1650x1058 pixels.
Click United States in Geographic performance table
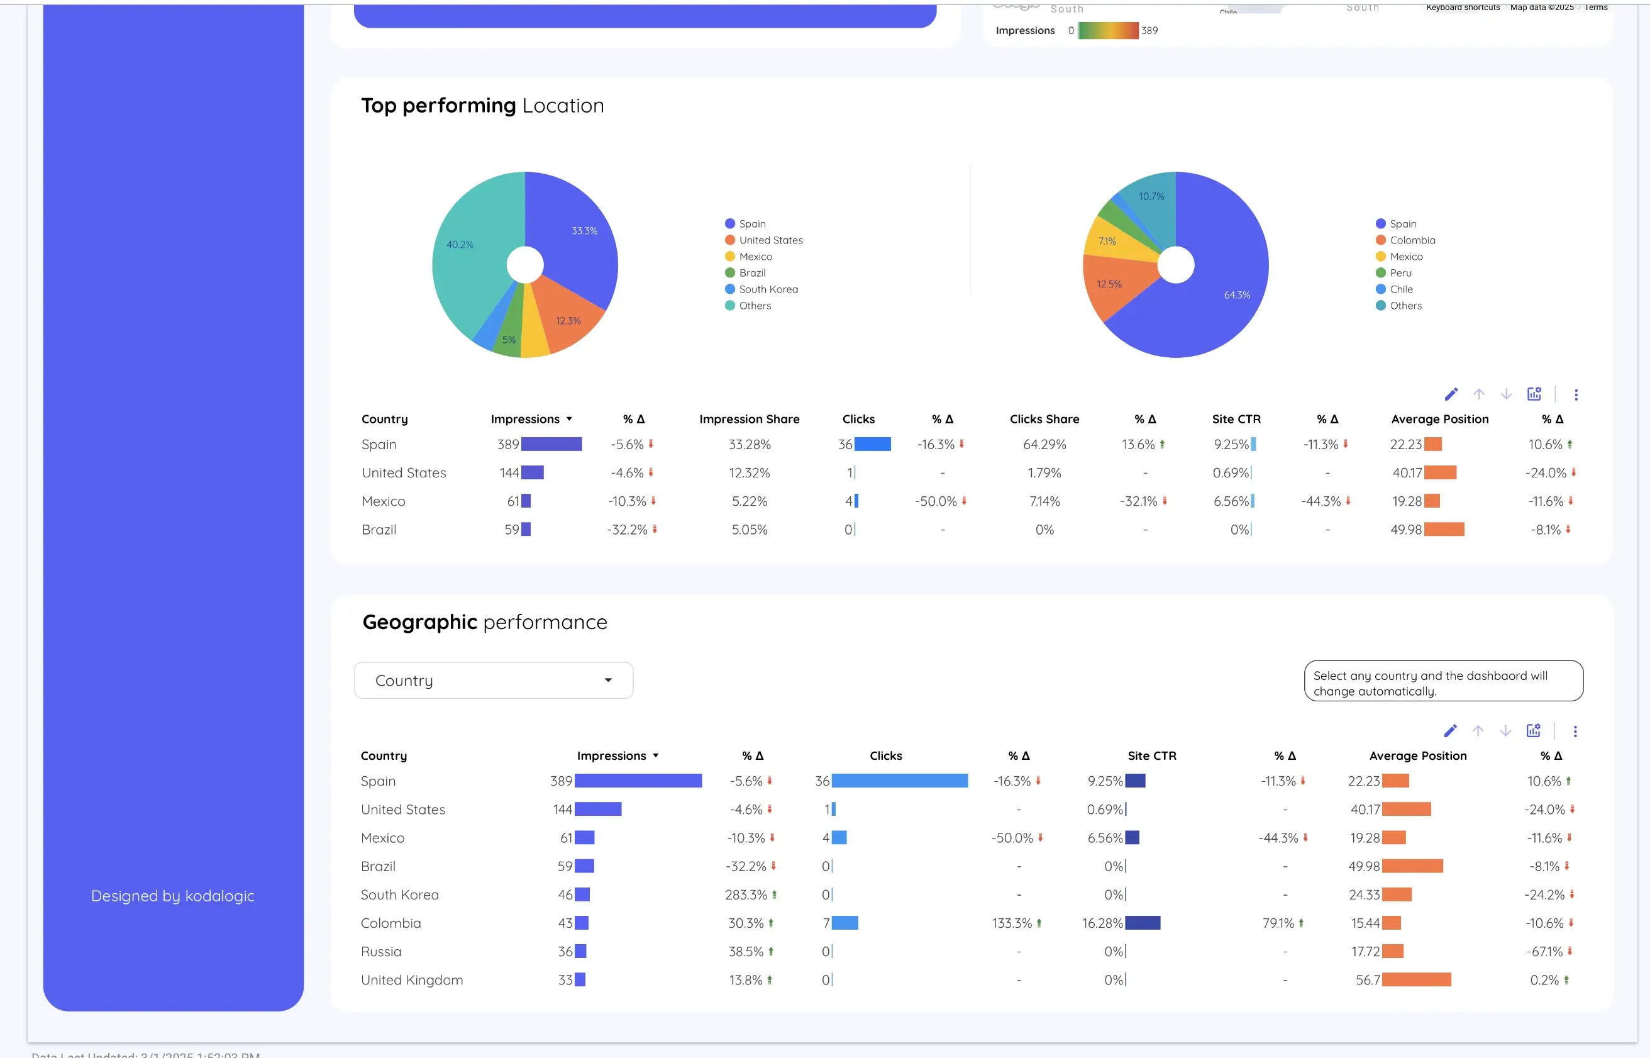click(403, 810)
